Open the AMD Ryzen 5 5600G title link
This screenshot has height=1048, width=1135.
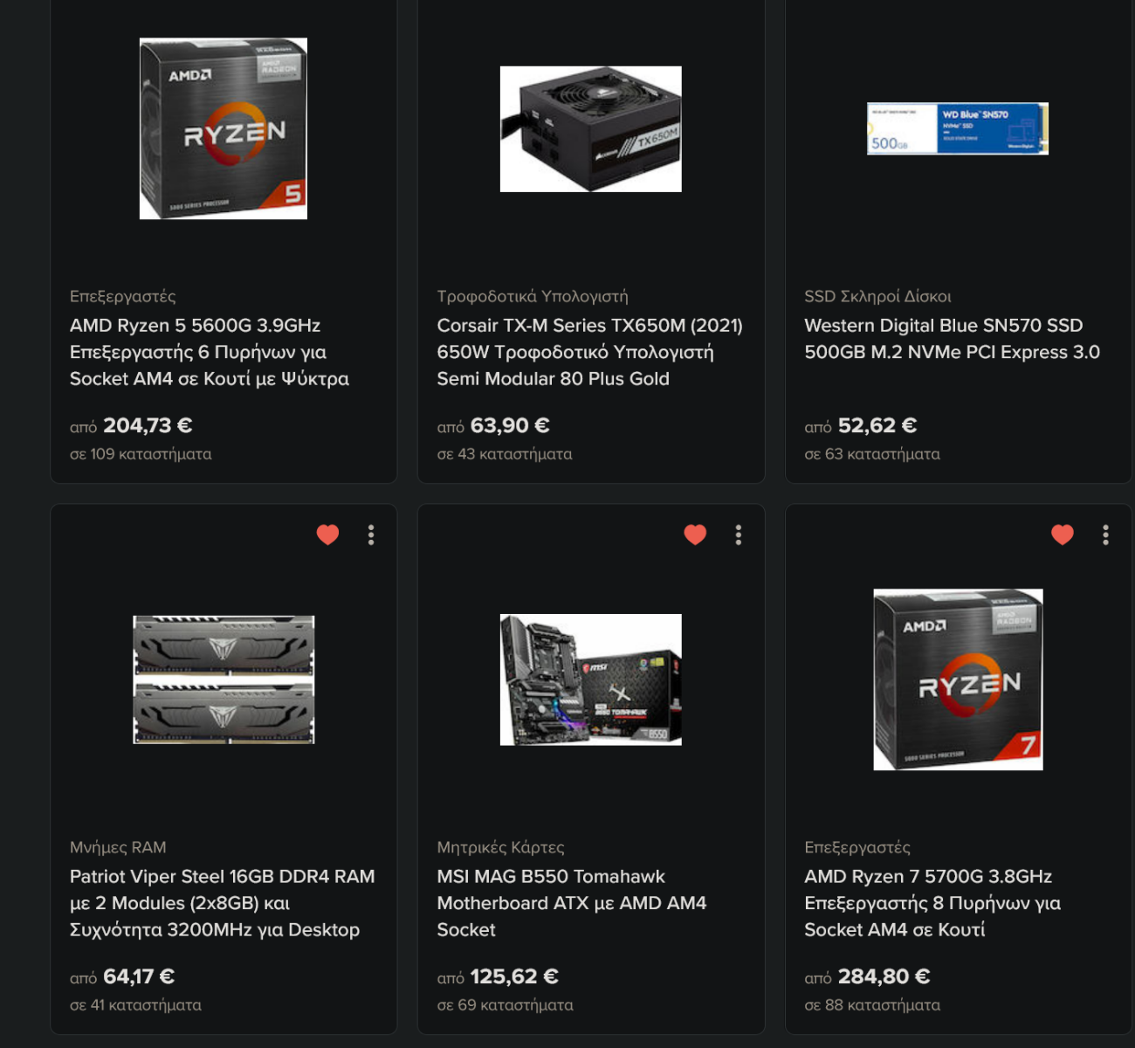click(210, 352)
